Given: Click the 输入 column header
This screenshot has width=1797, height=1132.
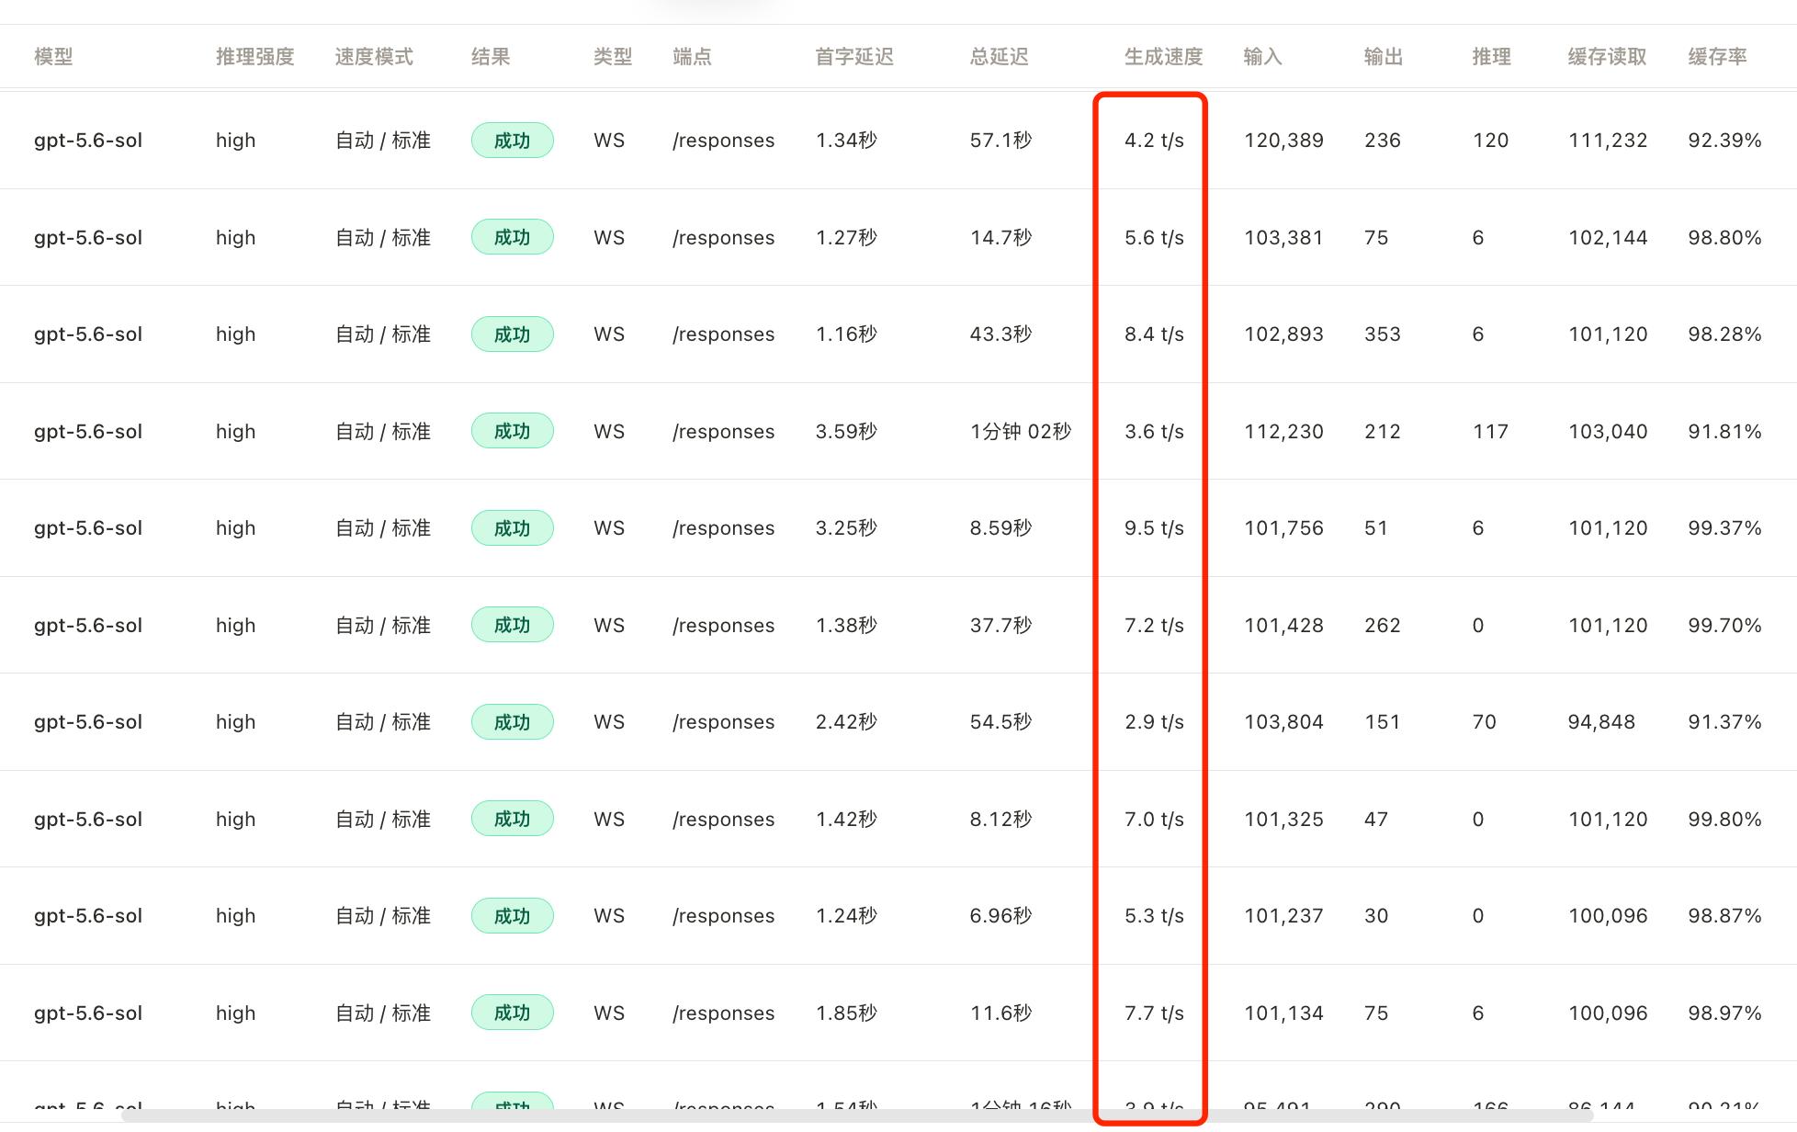Looking at the screenshot, I should pyautogui.click(x=1263, y=57).
